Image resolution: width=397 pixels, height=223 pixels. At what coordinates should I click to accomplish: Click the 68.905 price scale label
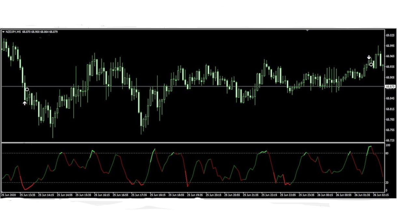coord(390,77)
